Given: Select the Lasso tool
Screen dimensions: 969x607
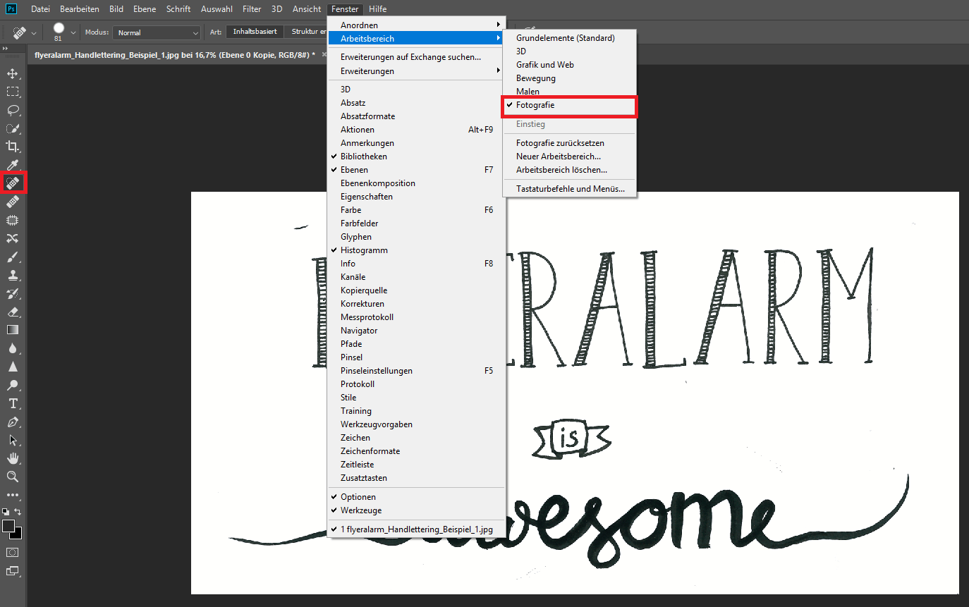Looking at the screenshot, I should click(13, 110).
